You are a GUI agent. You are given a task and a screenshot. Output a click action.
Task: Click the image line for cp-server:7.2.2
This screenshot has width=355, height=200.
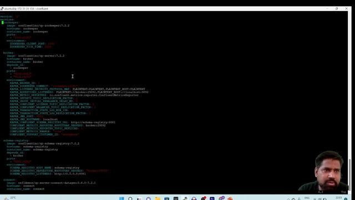(x=35, y=56)
